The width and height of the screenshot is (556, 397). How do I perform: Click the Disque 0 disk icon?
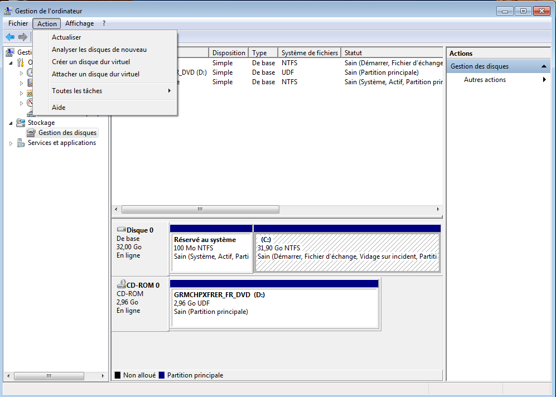121,230
